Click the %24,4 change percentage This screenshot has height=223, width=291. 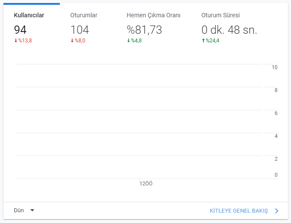[213, 41]
